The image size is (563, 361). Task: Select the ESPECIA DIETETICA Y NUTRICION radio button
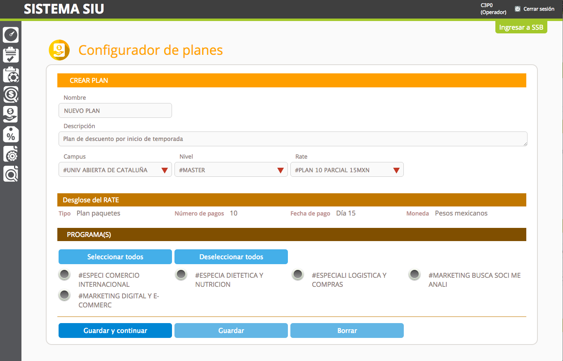click(181, 275)
